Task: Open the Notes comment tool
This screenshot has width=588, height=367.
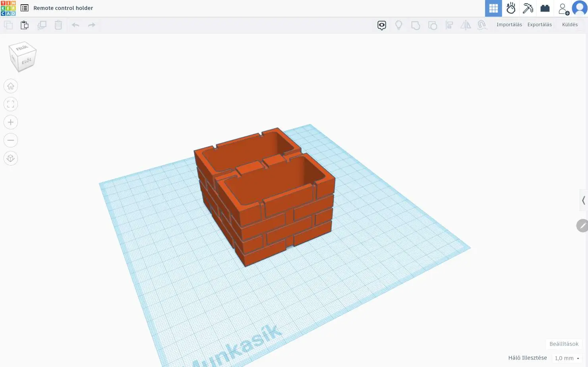Action: click(x=381, y=25)
